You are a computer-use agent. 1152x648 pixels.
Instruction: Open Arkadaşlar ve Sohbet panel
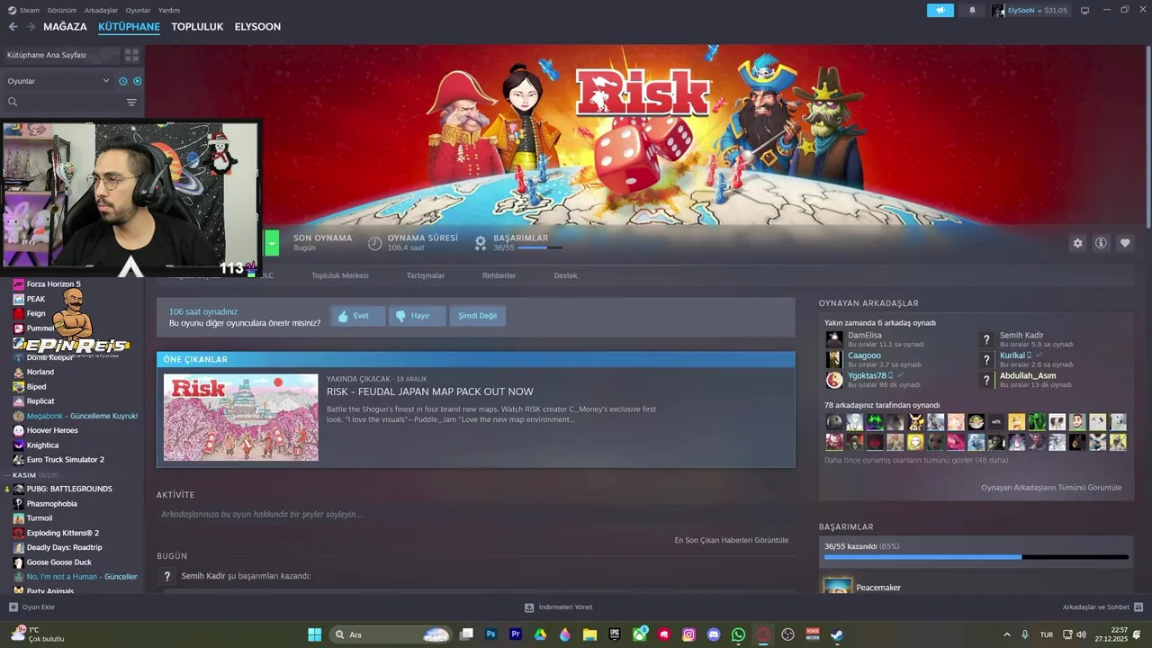[1102, 607]
